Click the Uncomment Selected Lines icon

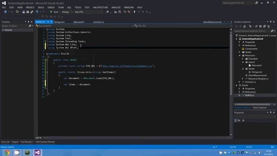click(x=119, y=12)
